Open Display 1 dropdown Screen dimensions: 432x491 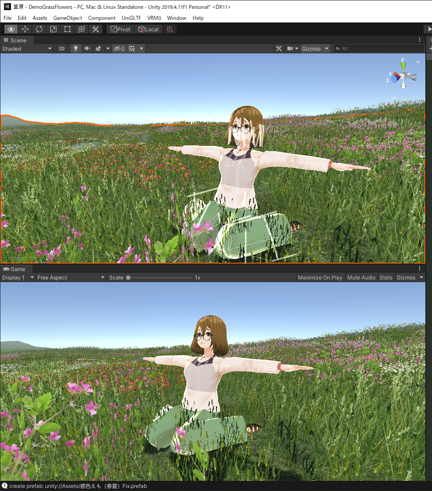coord(18,277)
